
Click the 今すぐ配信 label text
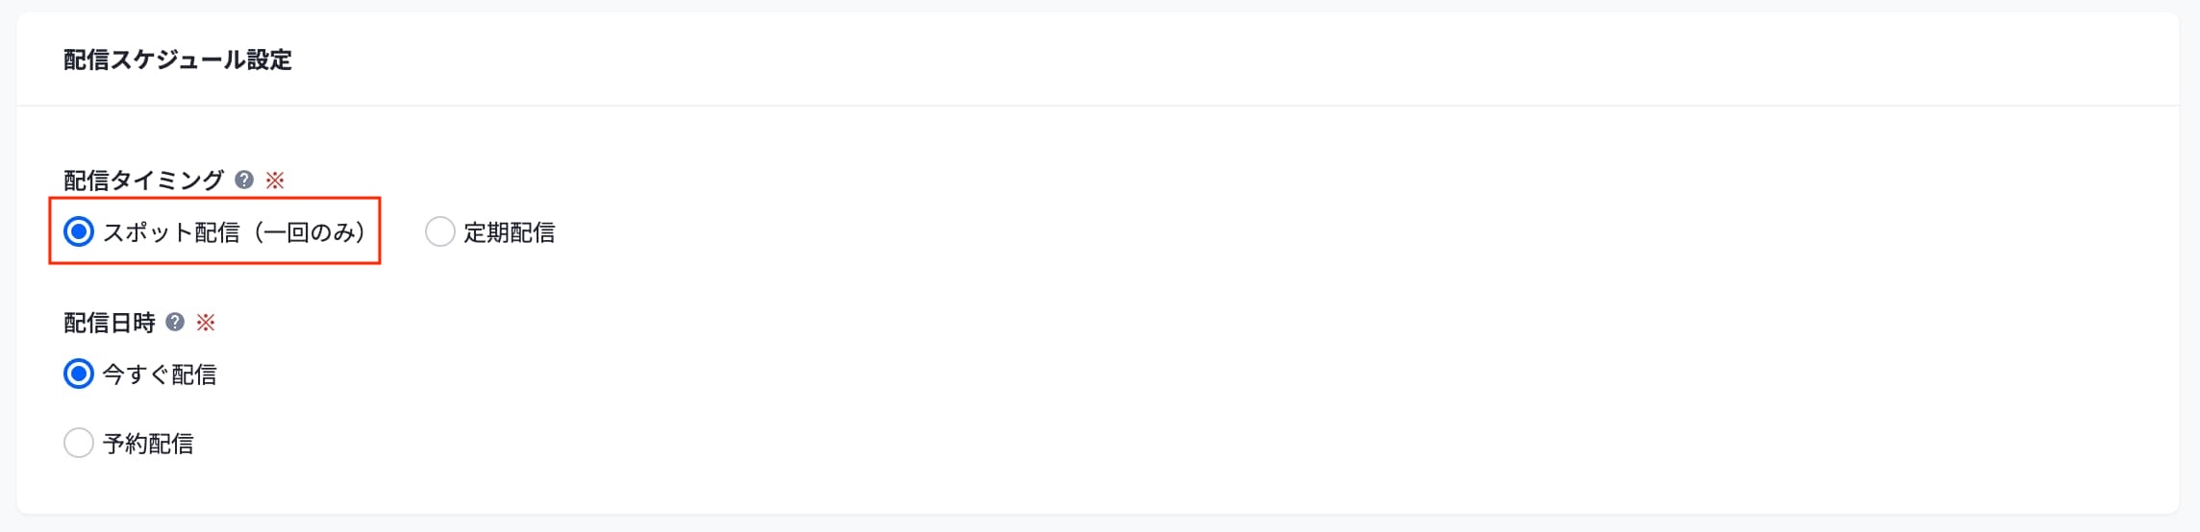click(160, 375)
